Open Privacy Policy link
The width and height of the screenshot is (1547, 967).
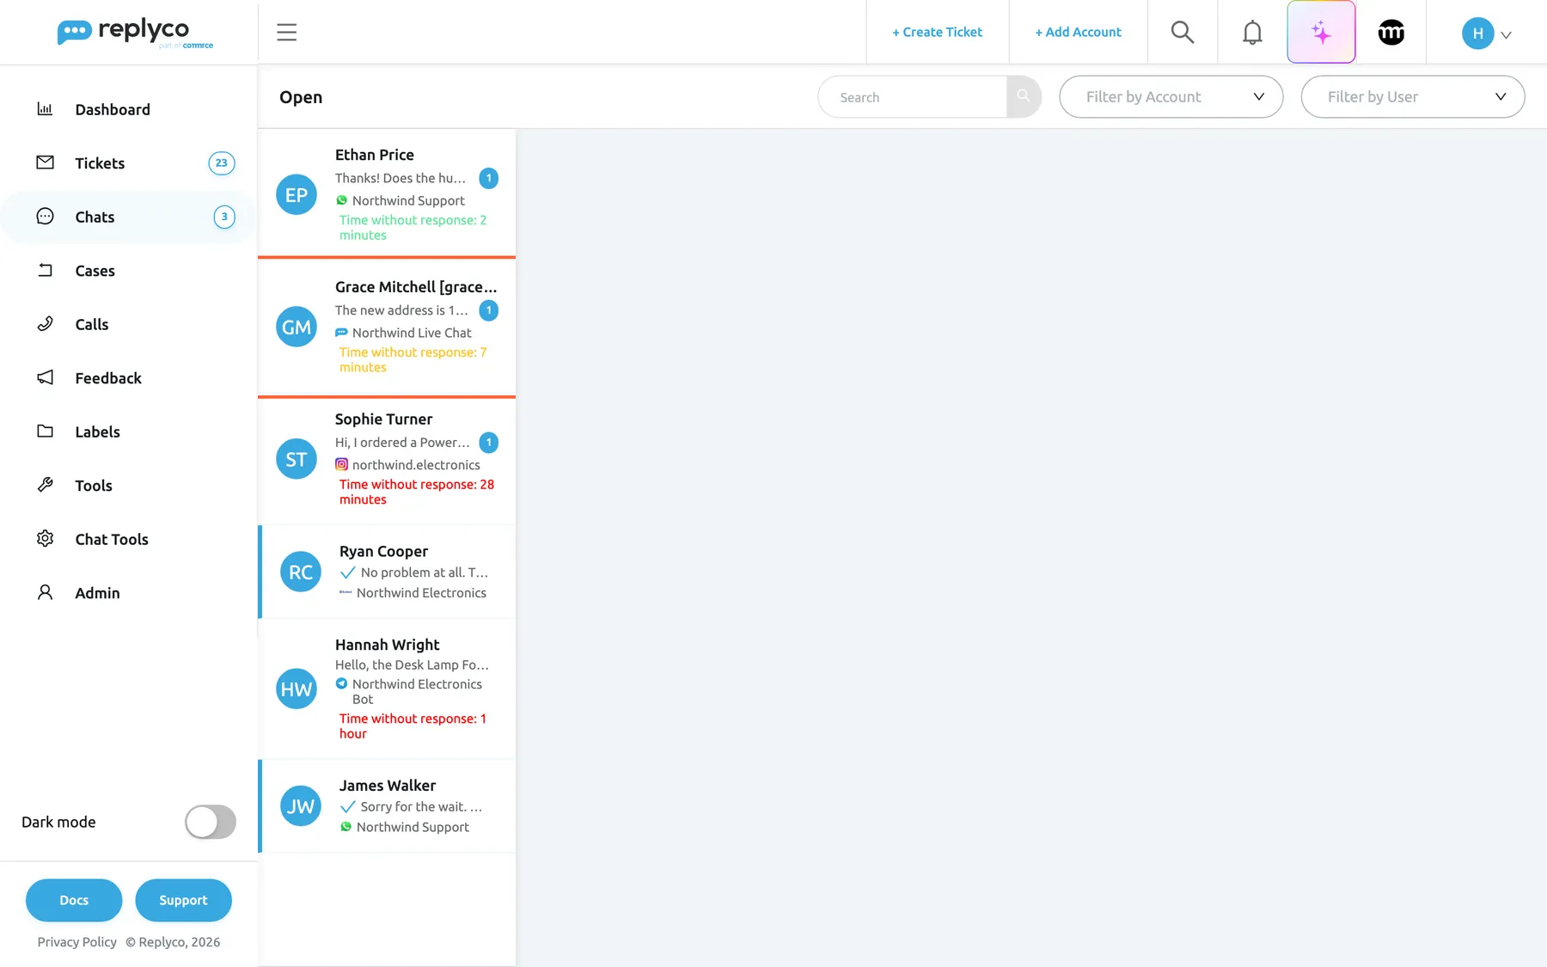click(x=77, y=942)
